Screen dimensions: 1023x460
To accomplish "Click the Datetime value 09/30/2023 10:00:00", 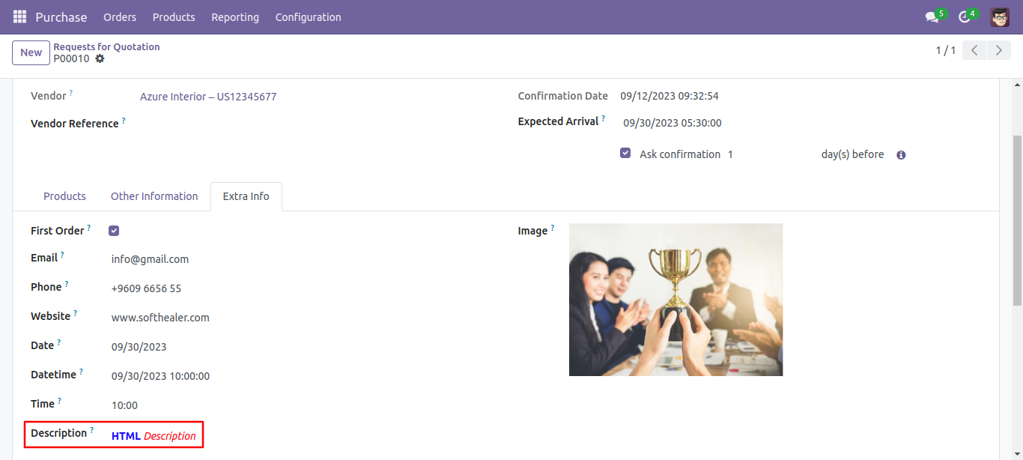I will (160, 376).
